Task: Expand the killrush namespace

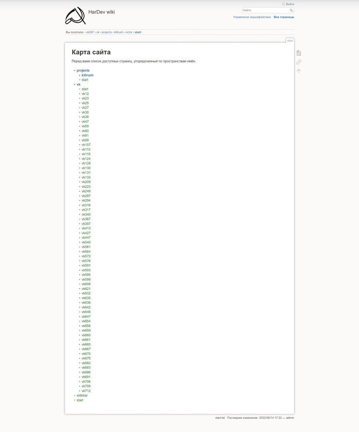Action: [x=79, y=75]
